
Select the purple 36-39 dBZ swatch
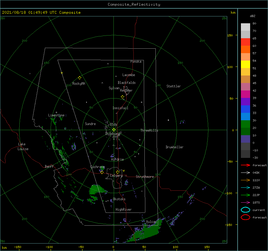pyautogui.click(x=245, y=102)
